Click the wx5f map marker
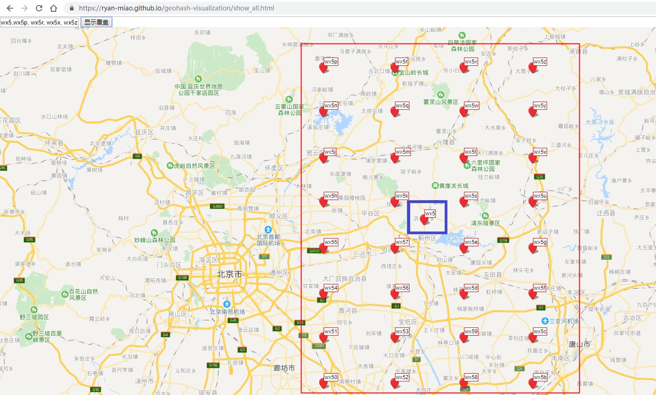 533,294
